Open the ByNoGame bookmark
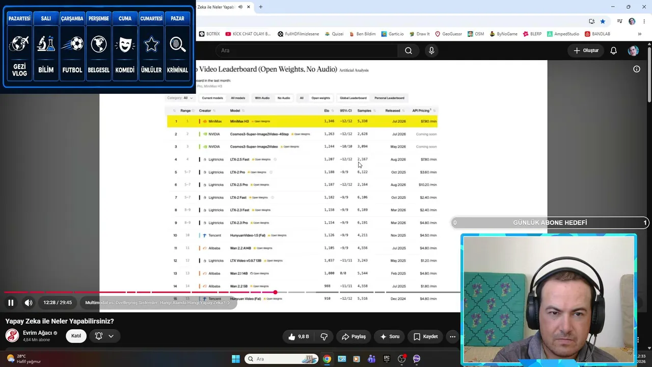Image resolution: width=652 pixels, height=367 pixels. tap(503, 34)
